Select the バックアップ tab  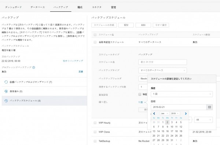[60, 7]
